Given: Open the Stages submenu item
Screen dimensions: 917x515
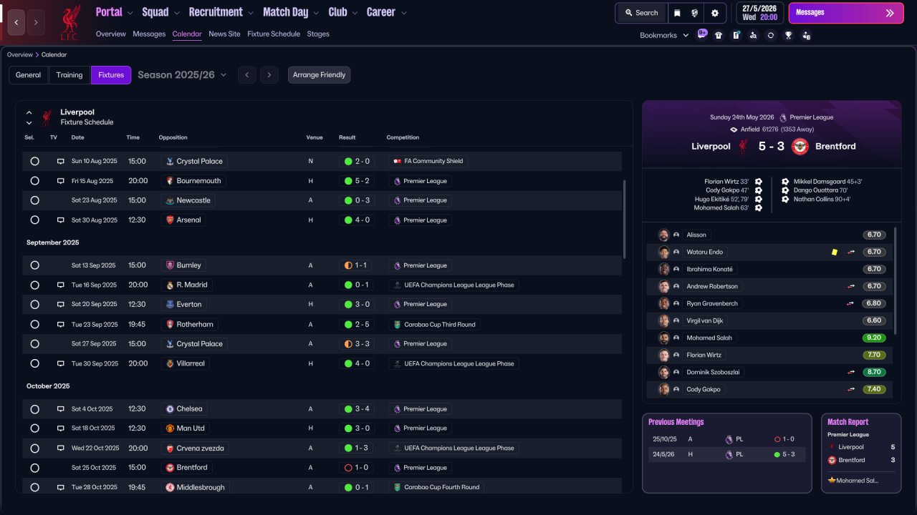Looking at the screenshot, I should [318, 34].
